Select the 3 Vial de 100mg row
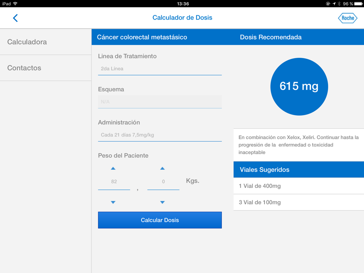Viewport: 364px width, 273px height. [298, 202]
